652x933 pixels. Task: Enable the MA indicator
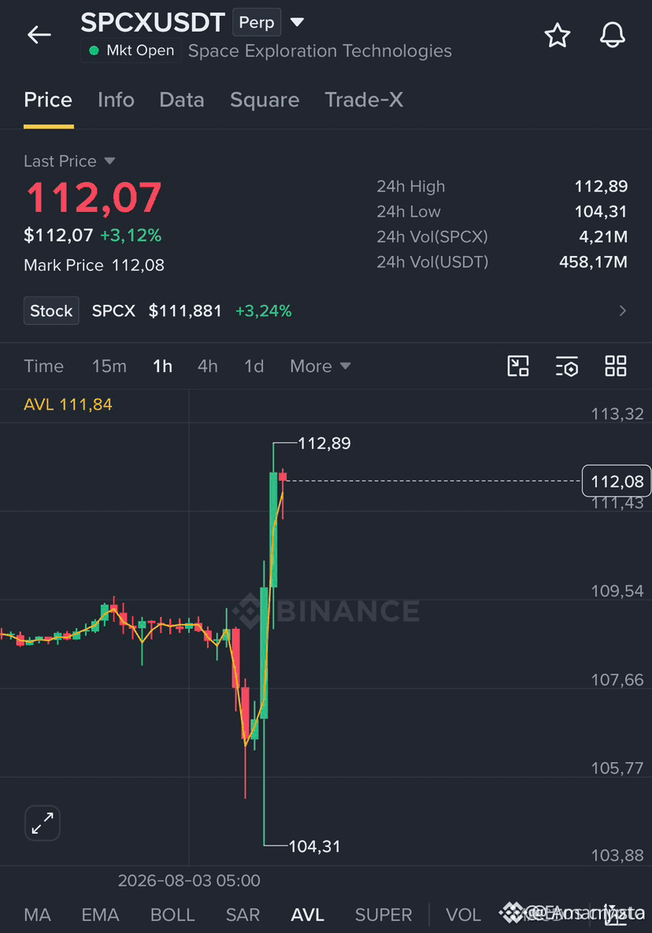point(37,915)
